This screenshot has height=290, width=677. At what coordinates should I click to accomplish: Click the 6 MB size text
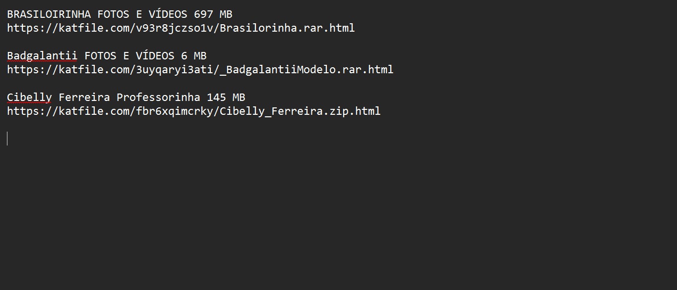click(x=194, y=56)
